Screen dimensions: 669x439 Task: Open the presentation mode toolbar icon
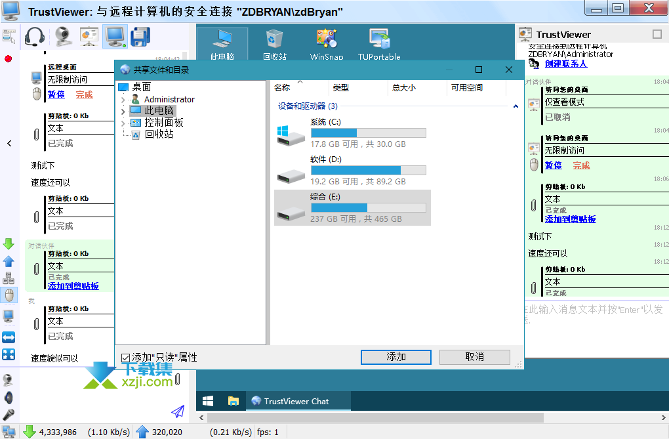tap(89, 36)
